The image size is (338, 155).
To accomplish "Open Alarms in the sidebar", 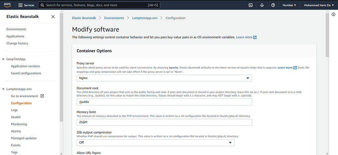I will pos(16,131).
